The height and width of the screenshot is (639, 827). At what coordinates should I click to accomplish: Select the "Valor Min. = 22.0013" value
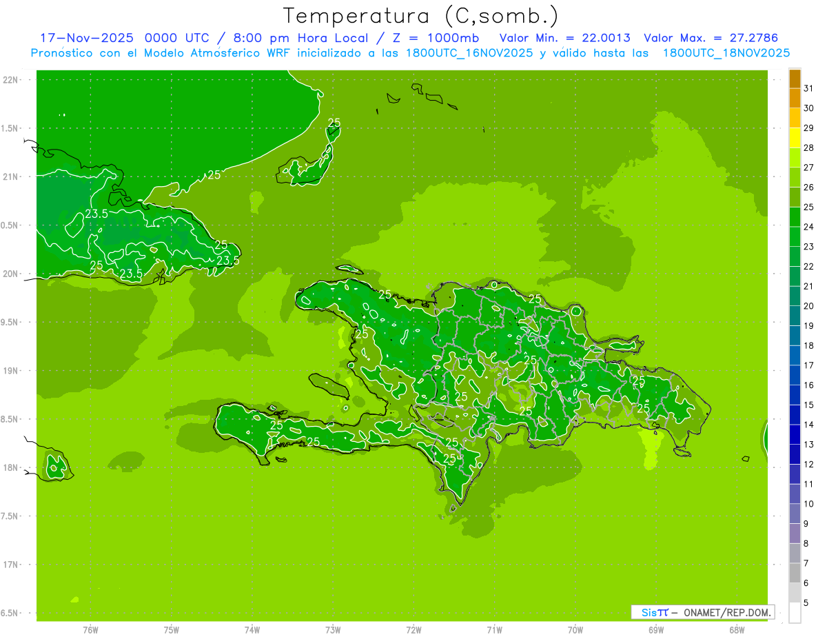[x=565, y=38]
